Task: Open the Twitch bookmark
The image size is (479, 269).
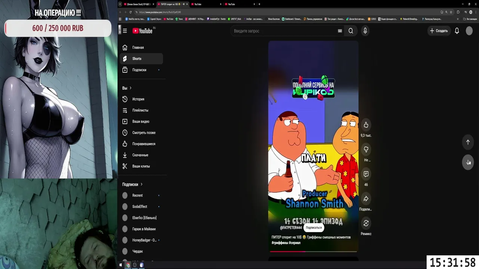Action: pos(216,19)
